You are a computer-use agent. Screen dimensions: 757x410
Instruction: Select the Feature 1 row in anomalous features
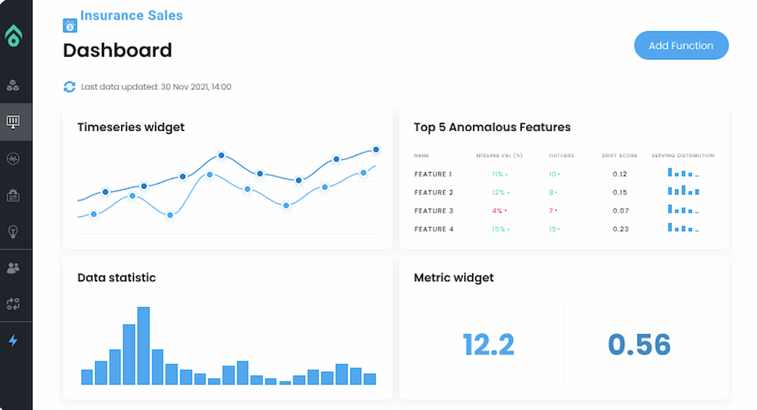(x=433, y=174)
